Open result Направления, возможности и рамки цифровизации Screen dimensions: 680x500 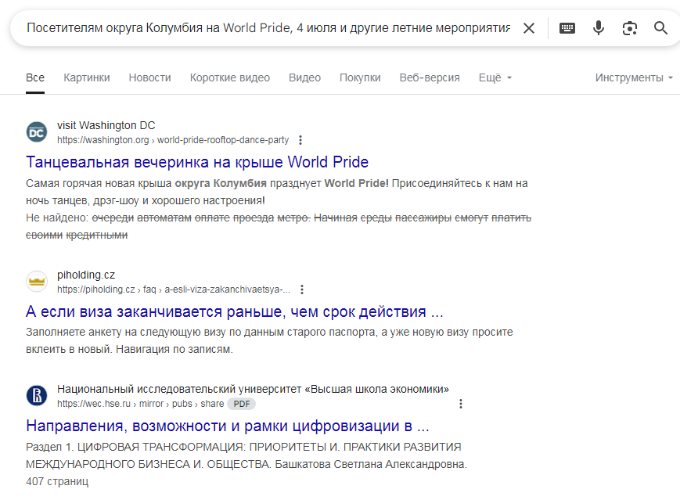click(228, 426)
